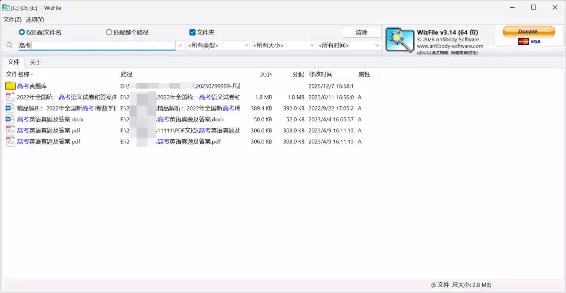Select the 高考真题库 folder name
The height and width of the screenshot is (293, 566).
(x=32, y=86)
